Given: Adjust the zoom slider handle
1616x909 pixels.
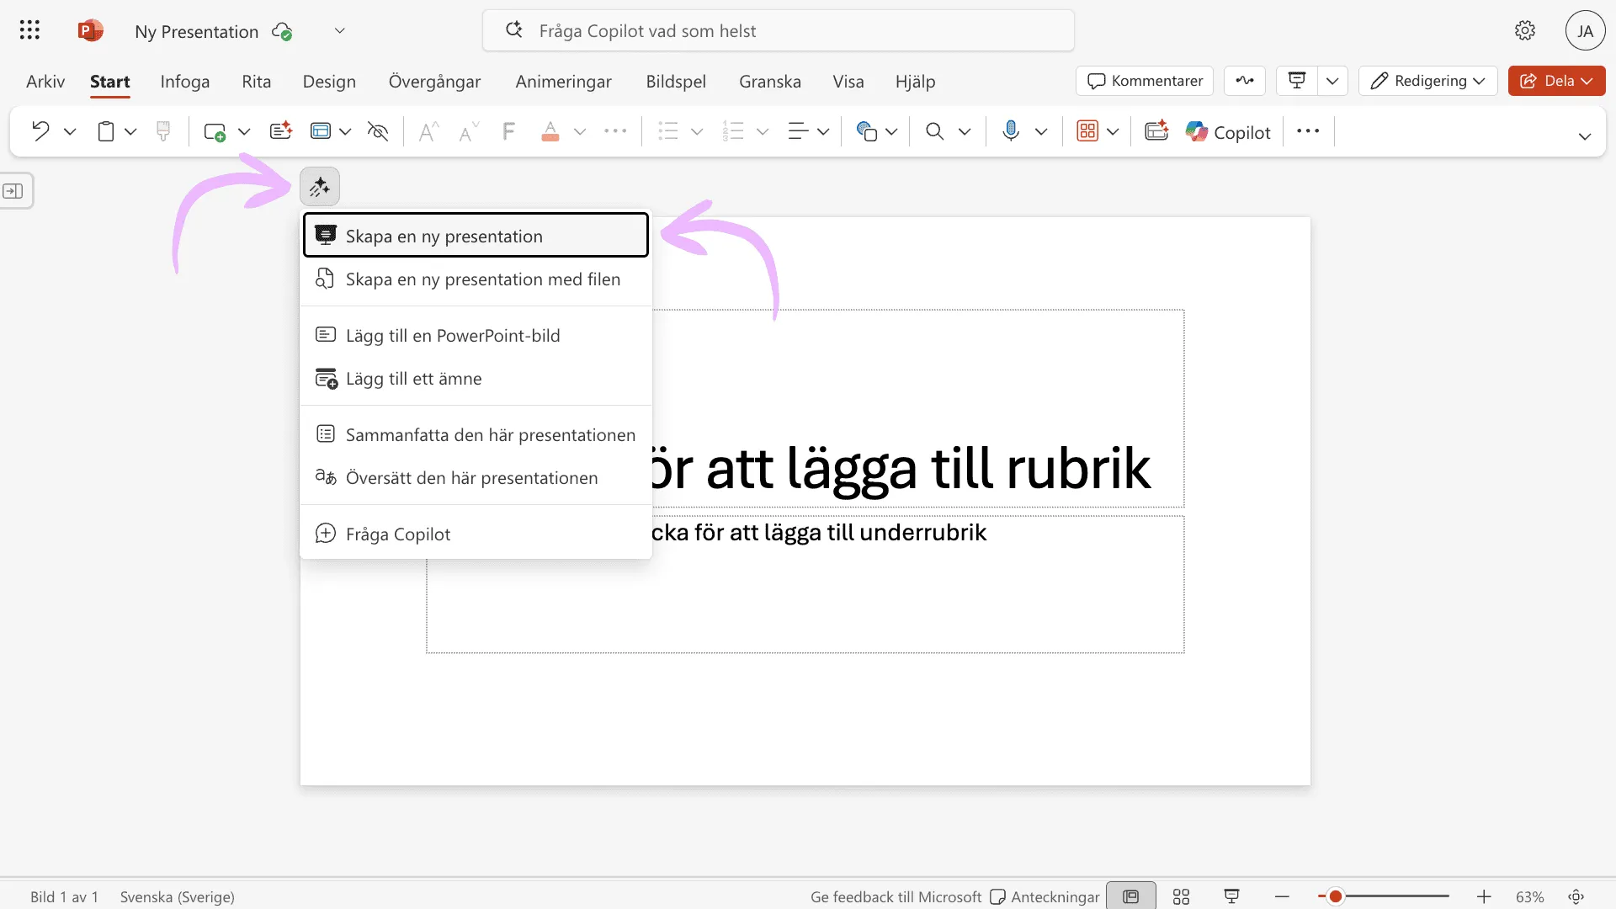Looking at the screenshot, I should (1335, 897).
